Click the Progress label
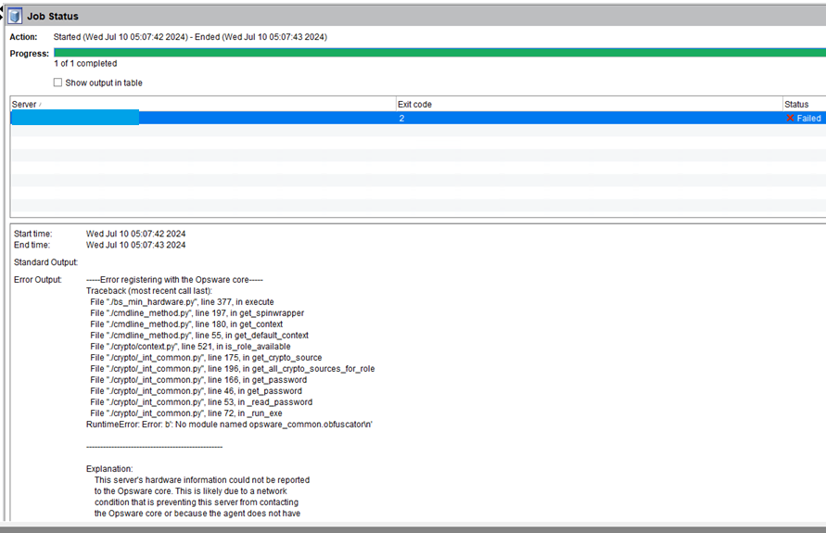Image resolution: width=826 pixels, height=533 pixels. [29, 54]
